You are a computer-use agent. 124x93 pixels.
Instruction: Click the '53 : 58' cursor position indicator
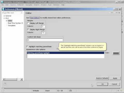[60, 91]
